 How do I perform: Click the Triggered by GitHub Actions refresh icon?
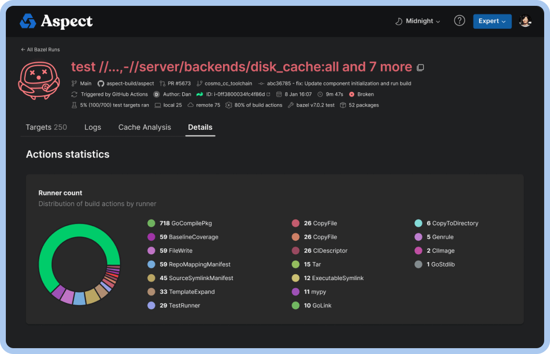(74, 94)
